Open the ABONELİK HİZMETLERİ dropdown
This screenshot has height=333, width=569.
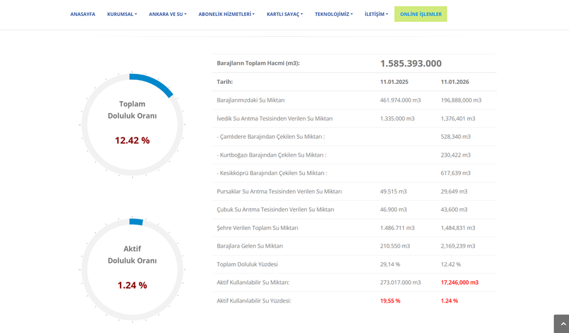click(226, 14)
